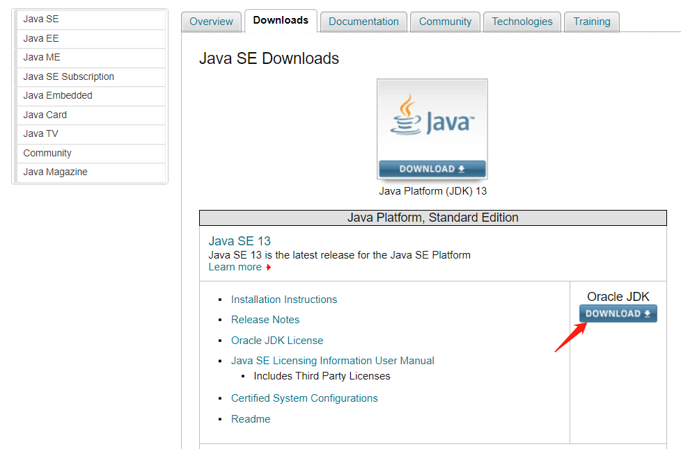681x449 pixels.
Task: Select the Downloads tab
Action: pos(281,20)
